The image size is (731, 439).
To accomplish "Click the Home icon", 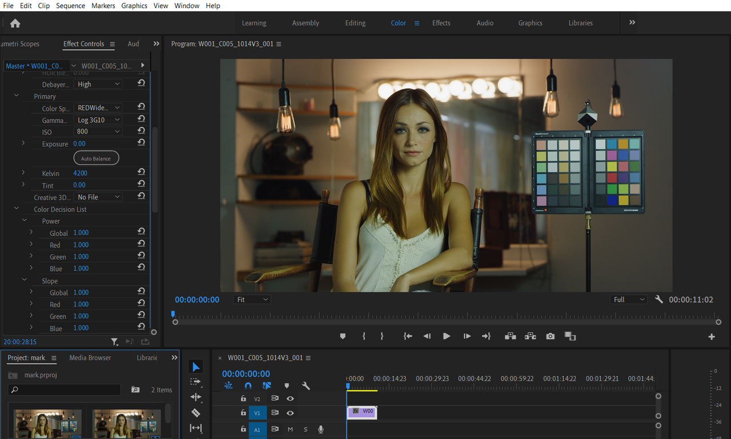I will [15, 23].
